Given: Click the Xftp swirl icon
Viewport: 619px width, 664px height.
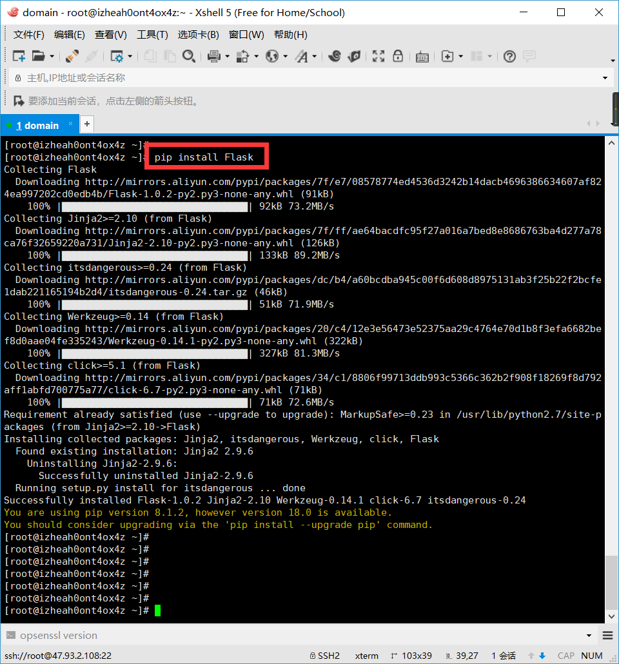Looking at the screenshot, I should [335, 56].
